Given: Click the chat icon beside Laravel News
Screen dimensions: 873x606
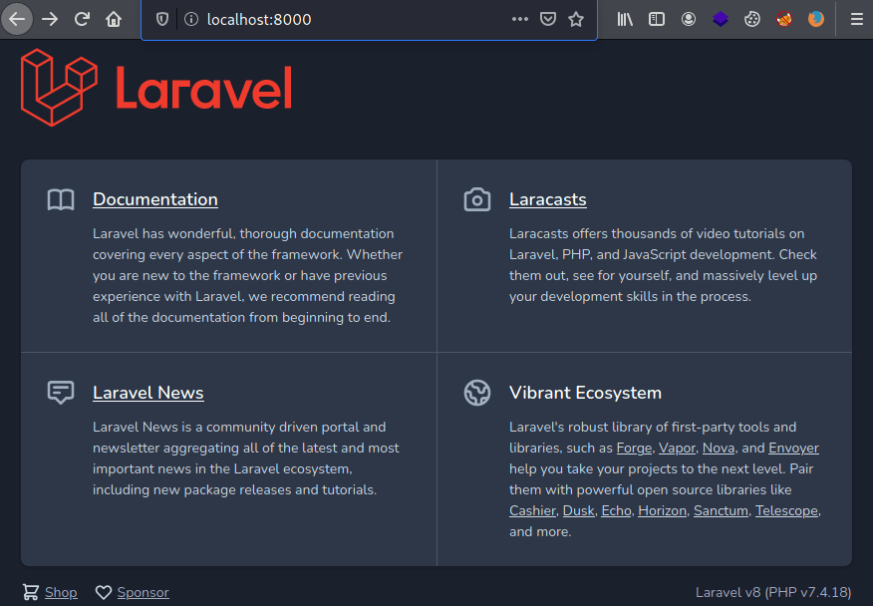Looking at the screenshot, I should click(61, 392).
